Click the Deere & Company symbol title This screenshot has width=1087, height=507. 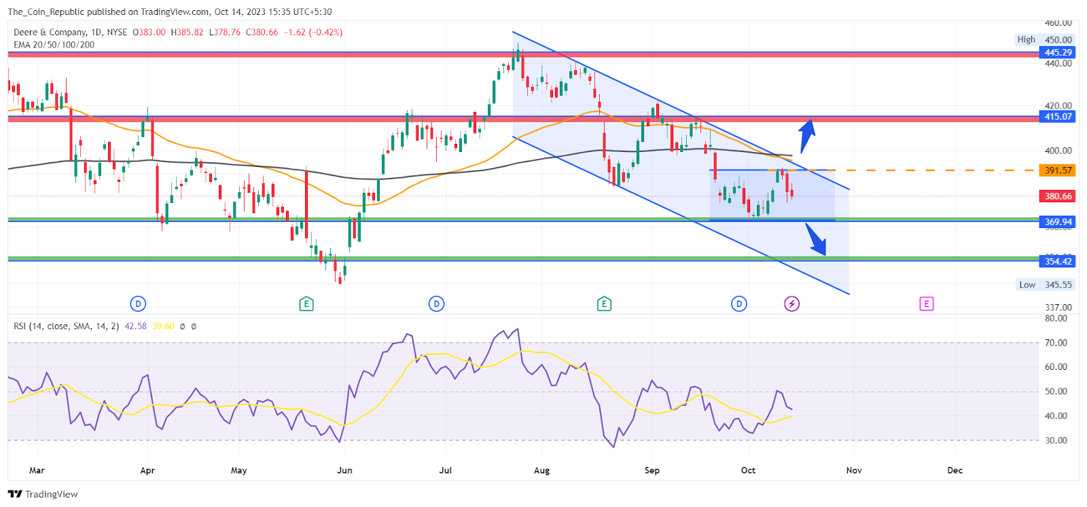(50, 32)
